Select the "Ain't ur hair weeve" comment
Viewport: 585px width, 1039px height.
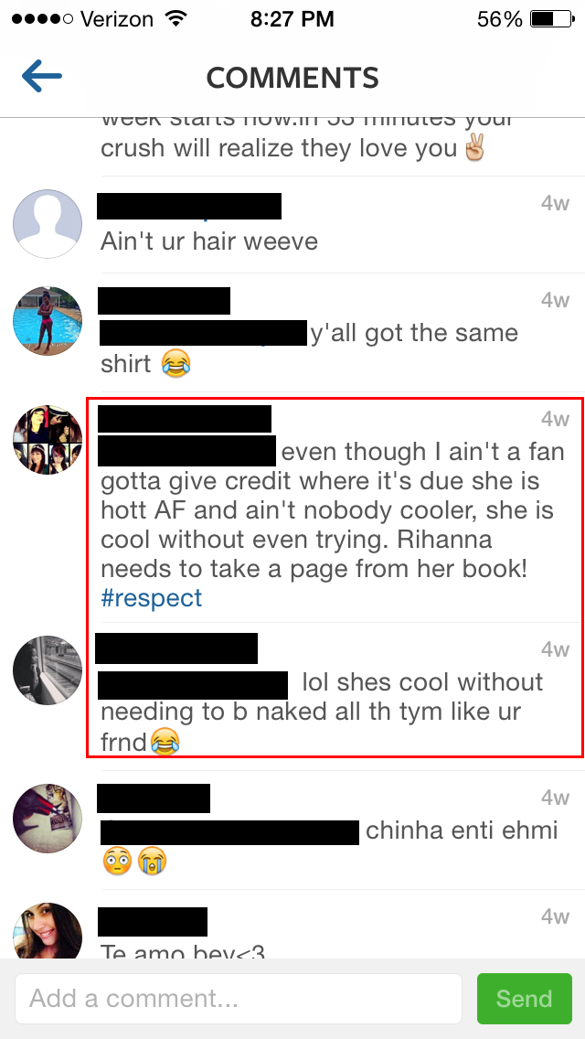209,241
